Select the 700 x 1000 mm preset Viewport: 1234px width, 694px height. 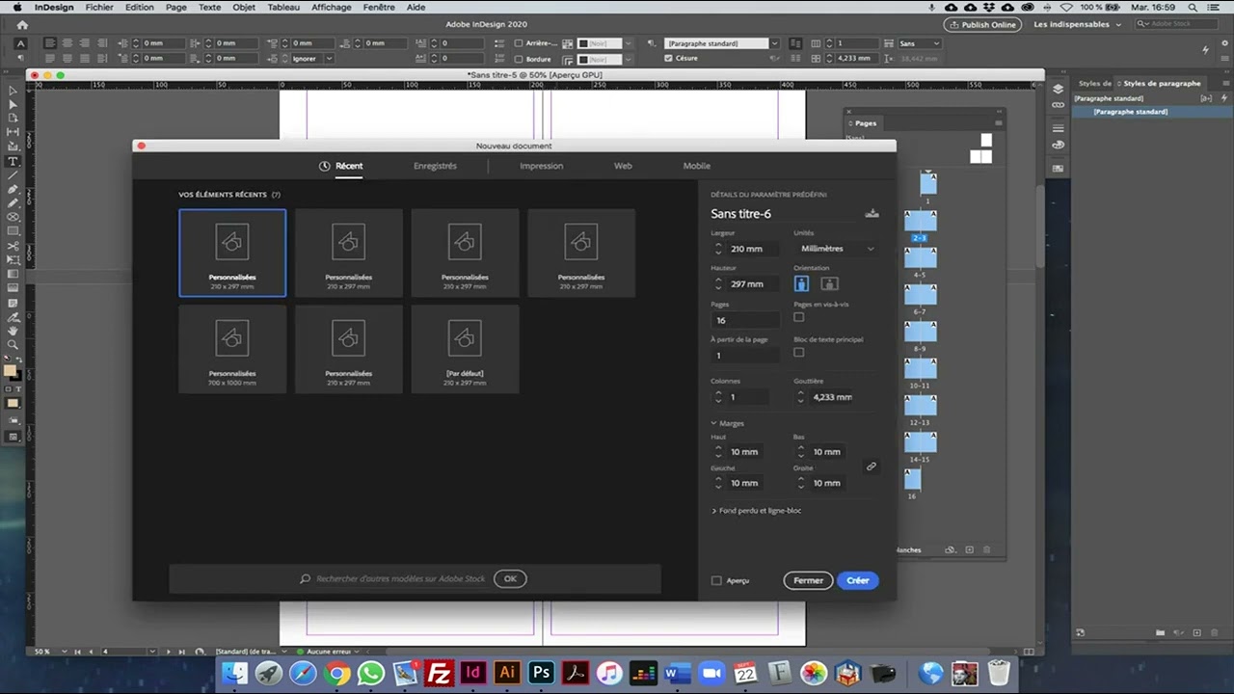click(232, 349)
